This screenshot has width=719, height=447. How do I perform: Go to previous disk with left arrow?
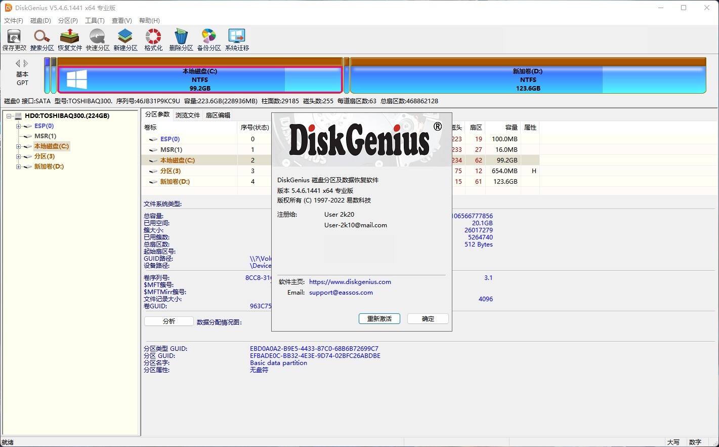point(18,63)
